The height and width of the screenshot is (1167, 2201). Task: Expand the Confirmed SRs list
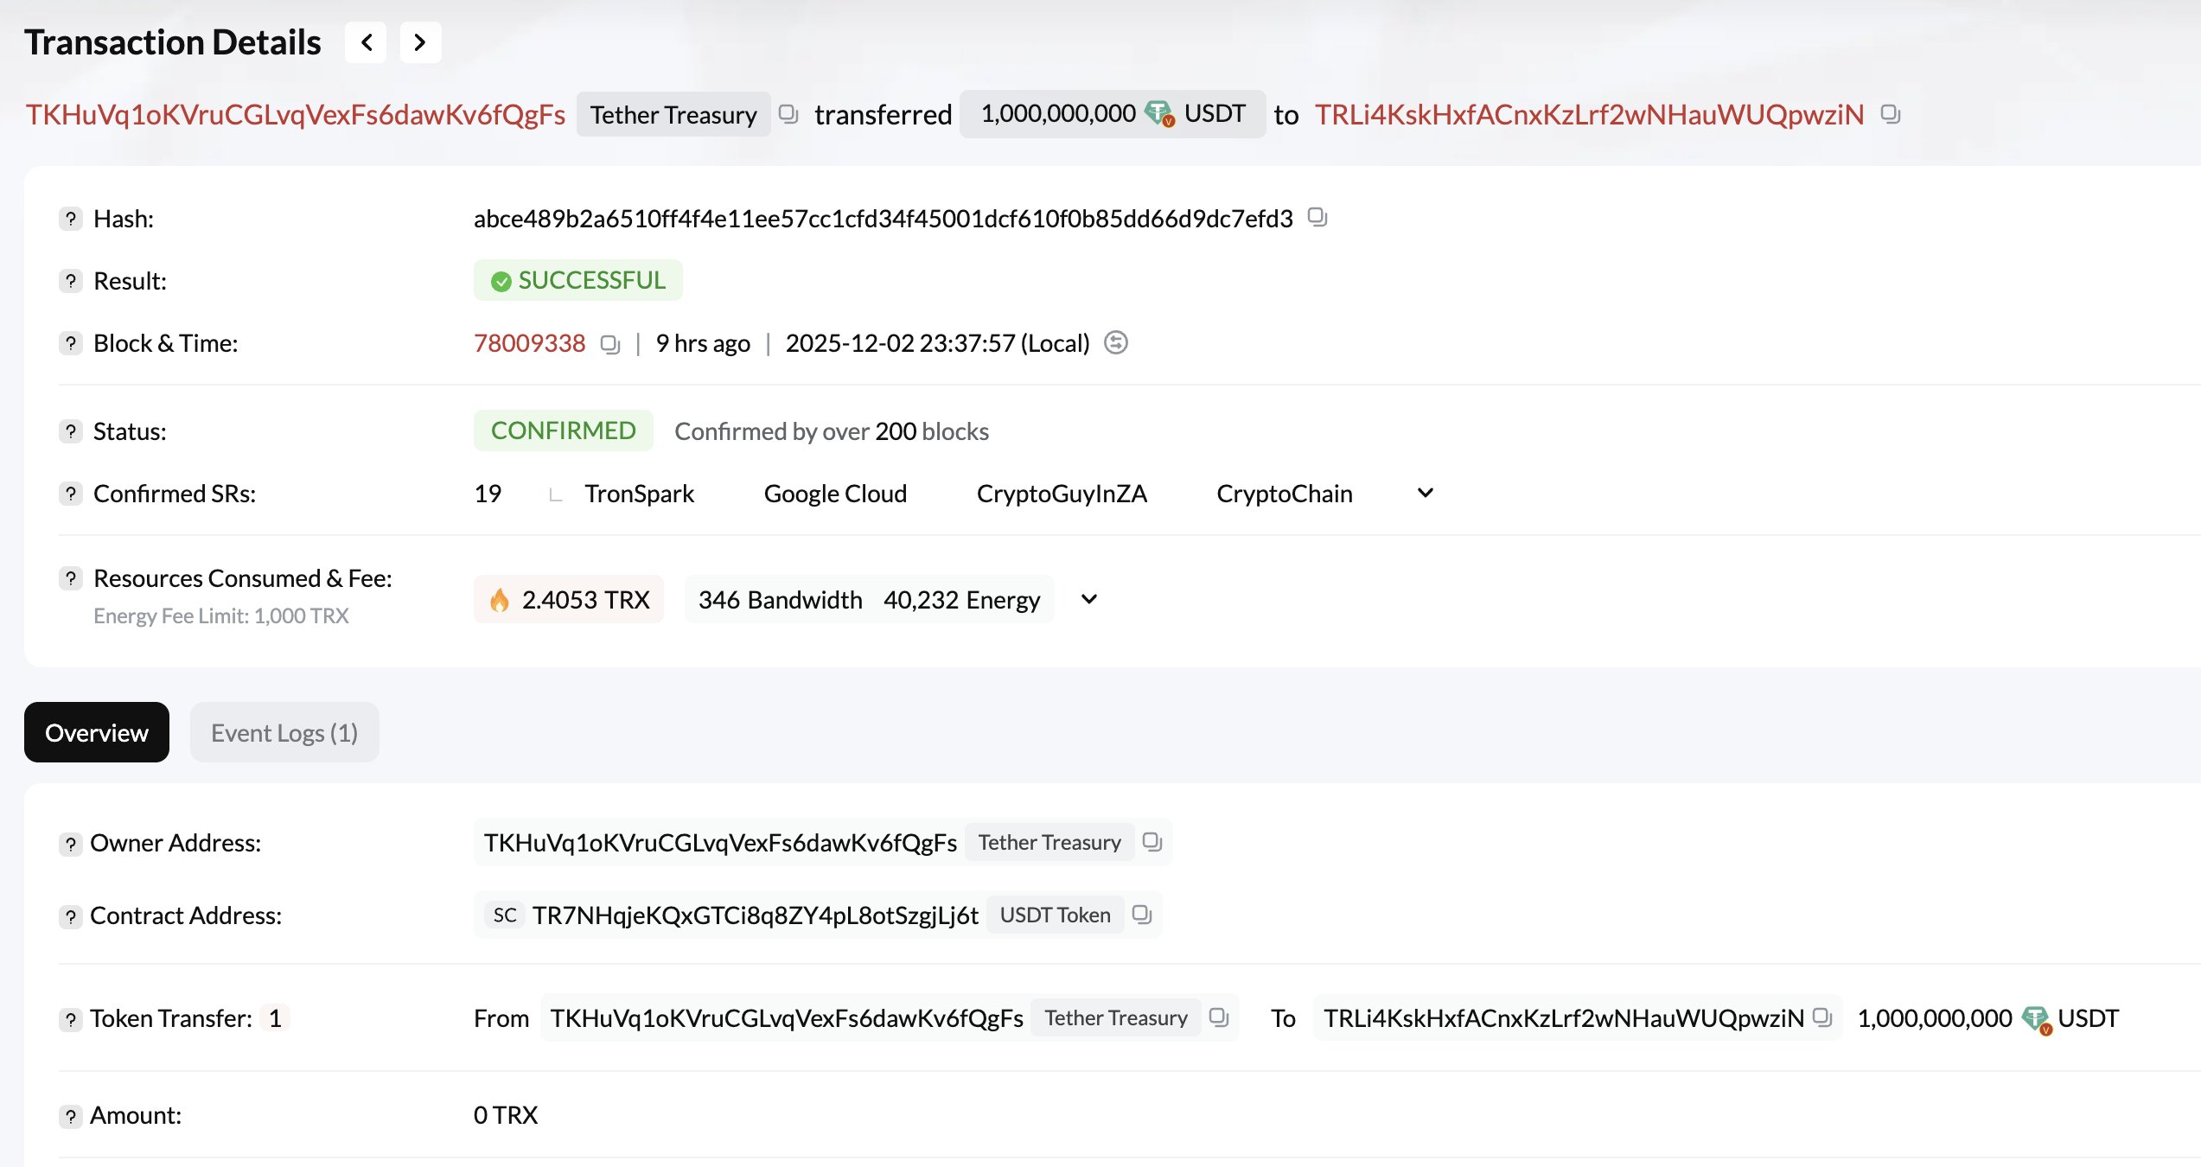click(1424, 493)
